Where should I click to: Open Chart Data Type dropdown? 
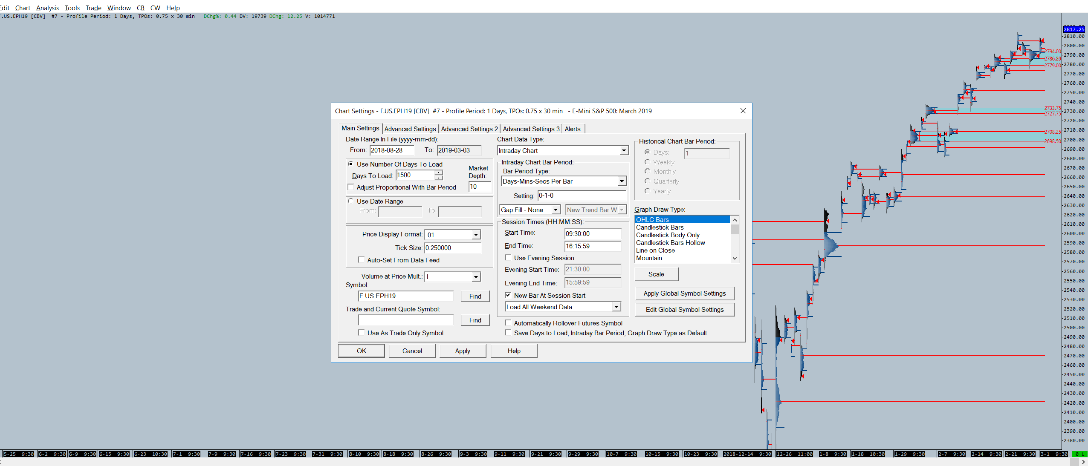pos(624,150)
